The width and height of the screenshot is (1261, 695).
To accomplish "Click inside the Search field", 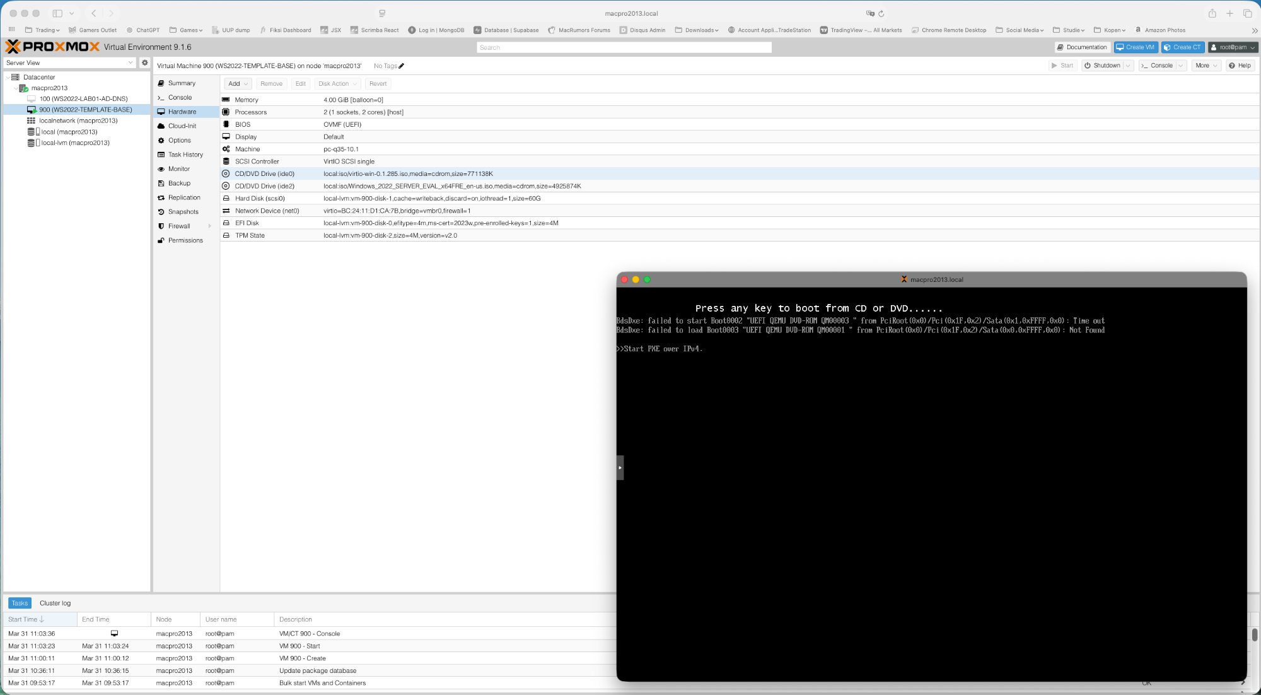I will 624,47.
